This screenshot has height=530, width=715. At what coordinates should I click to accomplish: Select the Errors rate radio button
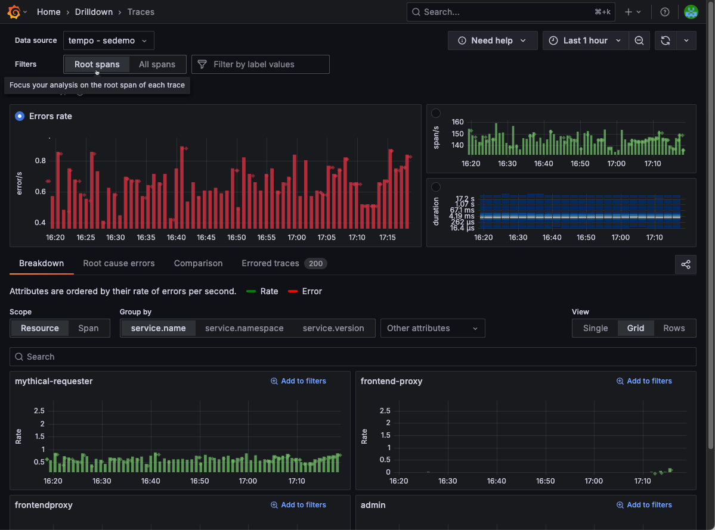click(20, 116)
